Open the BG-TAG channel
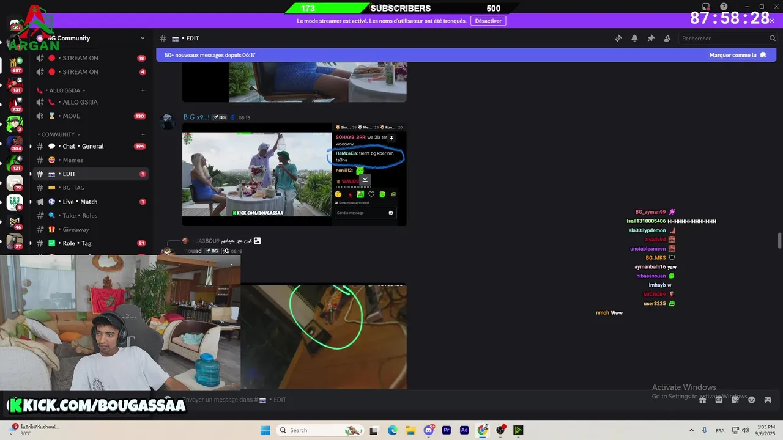 pos(91,188)
